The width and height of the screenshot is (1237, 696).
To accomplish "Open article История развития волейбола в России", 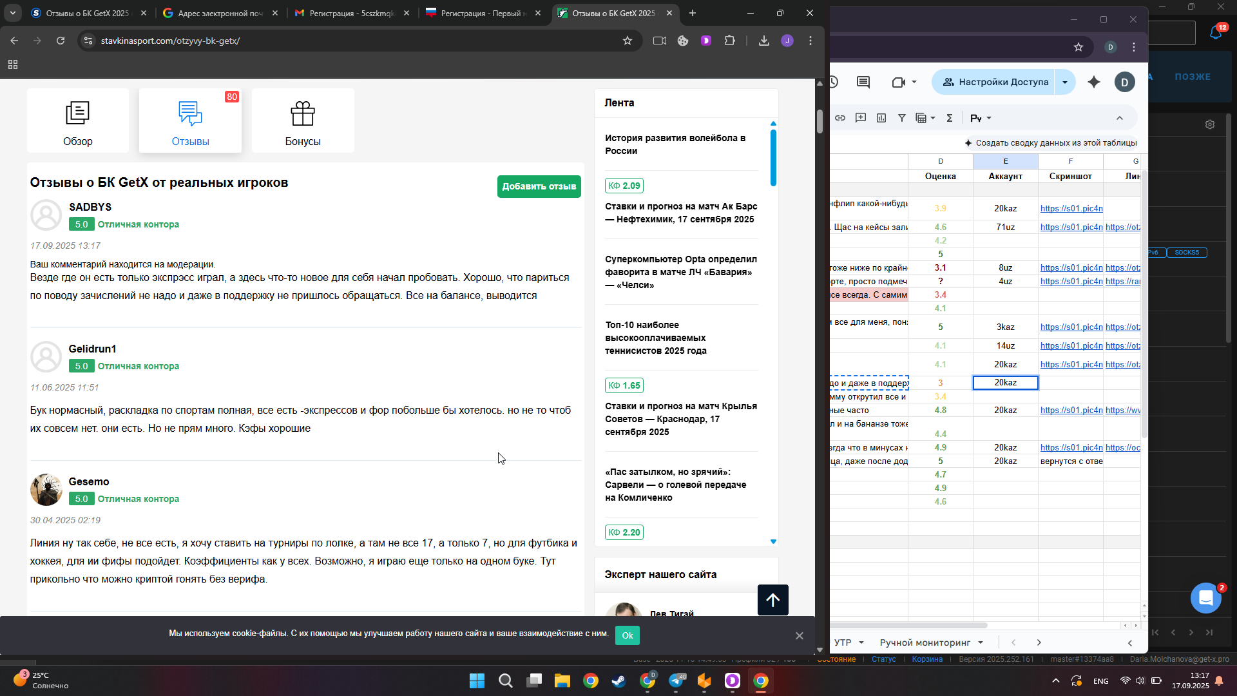I will point(675,144).
